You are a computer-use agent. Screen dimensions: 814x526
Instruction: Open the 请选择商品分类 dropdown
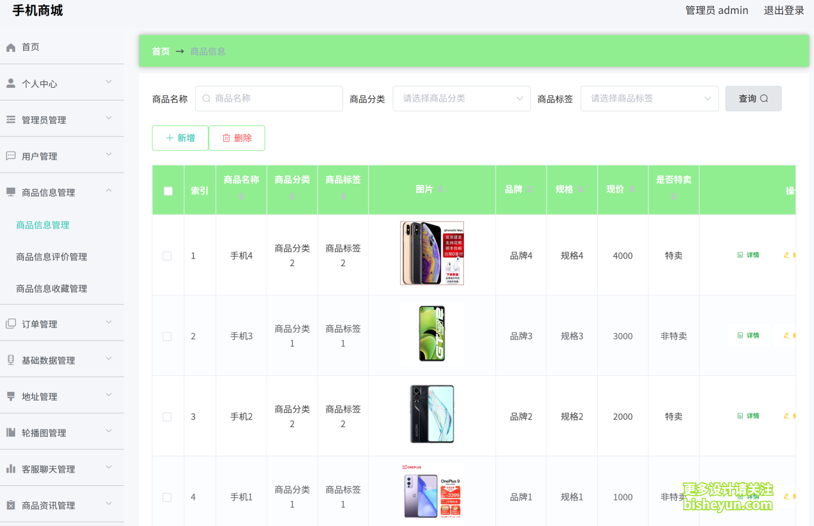461,98
